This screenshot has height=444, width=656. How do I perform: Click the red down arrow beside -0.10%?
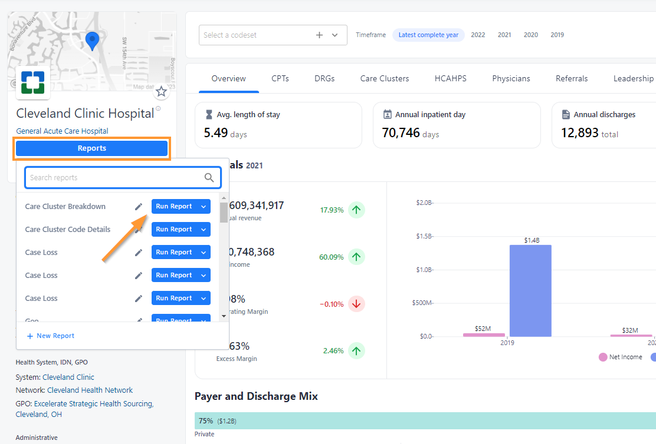point(356,304)
